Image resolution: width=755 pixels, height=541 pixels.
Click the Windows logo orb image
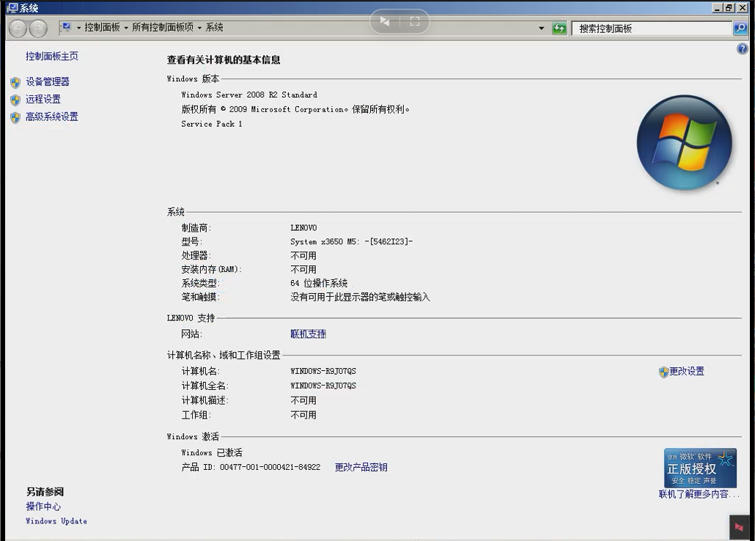pos(684,143)
